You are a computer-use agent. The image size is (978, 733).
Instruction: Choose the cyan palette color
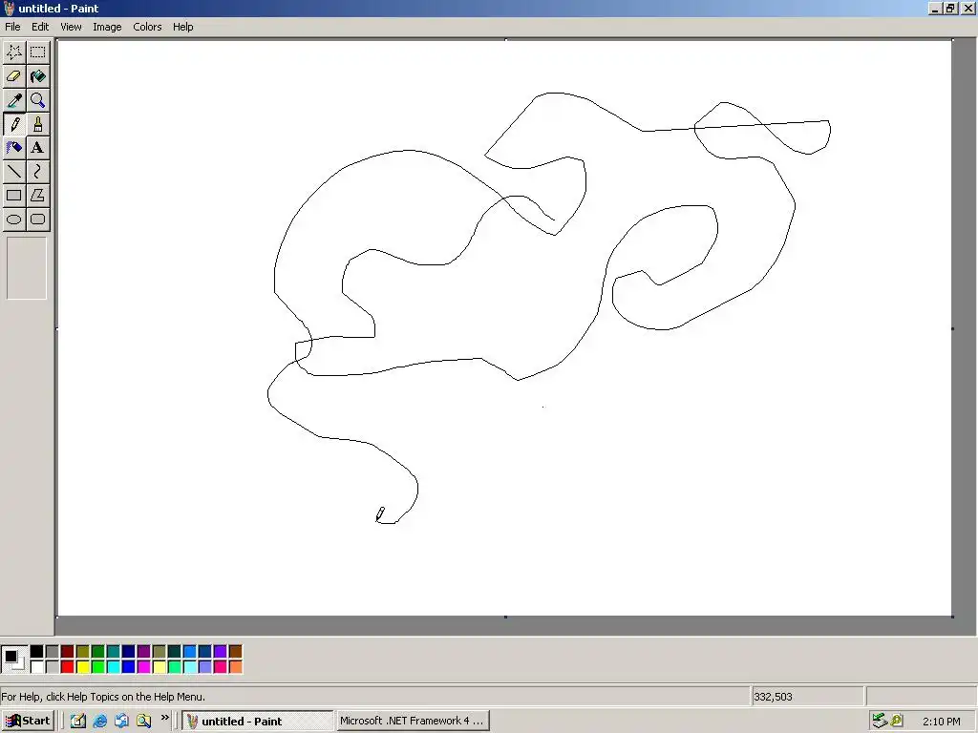pyautogui.click(x=114, y=667)
